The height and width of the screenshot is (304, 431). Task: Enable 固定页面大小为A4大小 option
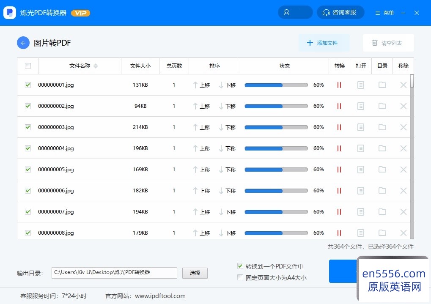240,278
